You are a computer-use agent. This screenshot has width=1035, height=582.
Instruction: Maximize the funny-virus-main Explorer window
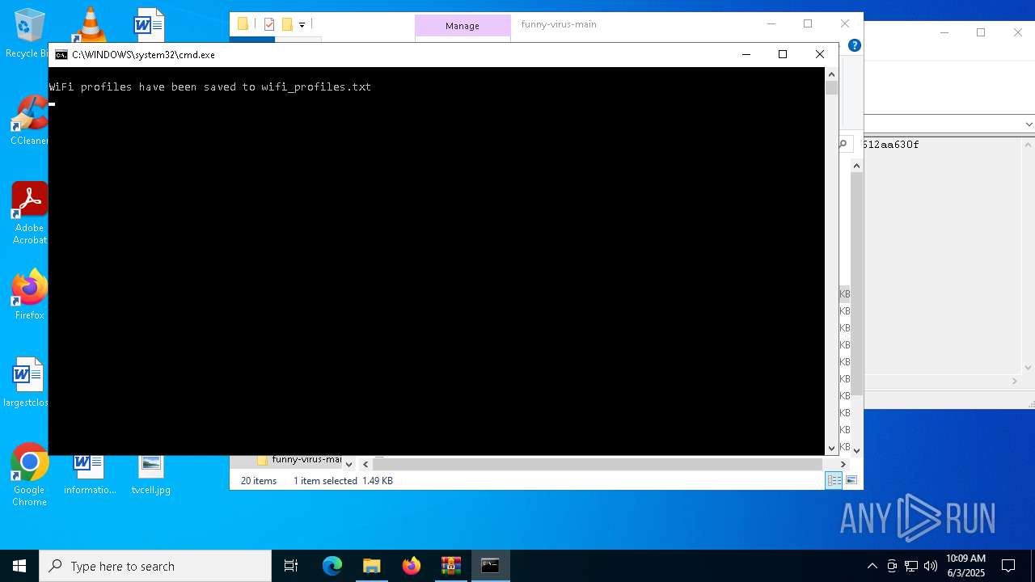click(x=807, y=23)
